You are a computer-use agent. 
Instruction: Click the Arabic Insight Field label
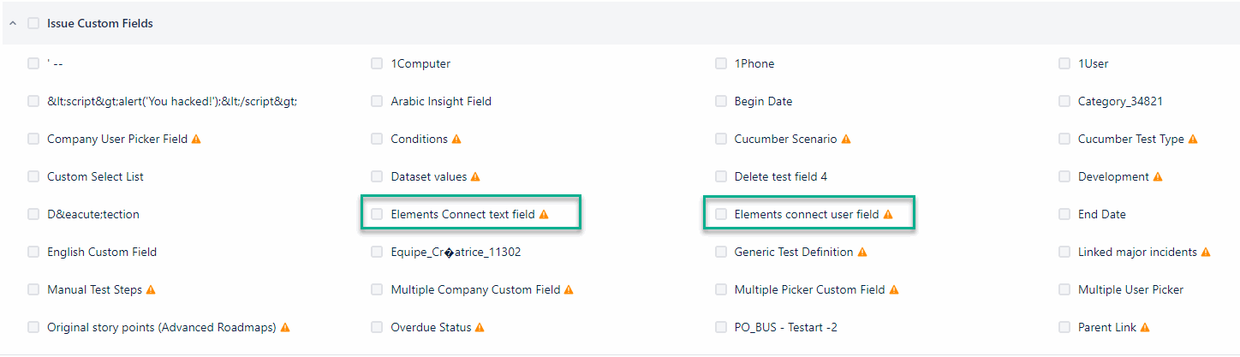pyautogui.click(x=441, y=101)
